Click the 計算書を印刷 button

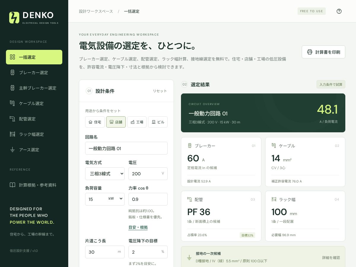click(x=323, y=52)
